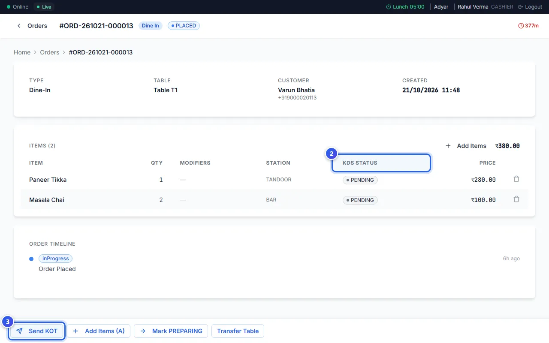Click the inProgress timeline tag
Screen dimensions: 549x343
point(56,259)
